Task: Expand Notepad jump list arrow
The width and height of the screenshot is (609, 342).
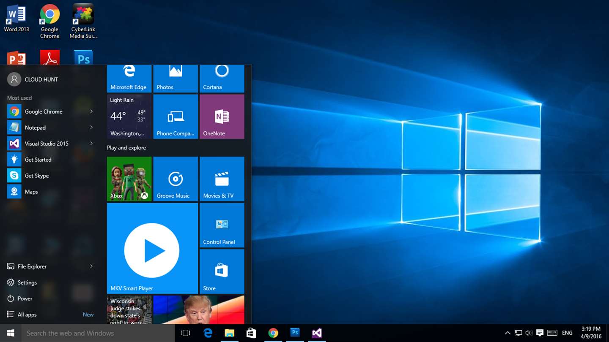Action: point(91,128)
